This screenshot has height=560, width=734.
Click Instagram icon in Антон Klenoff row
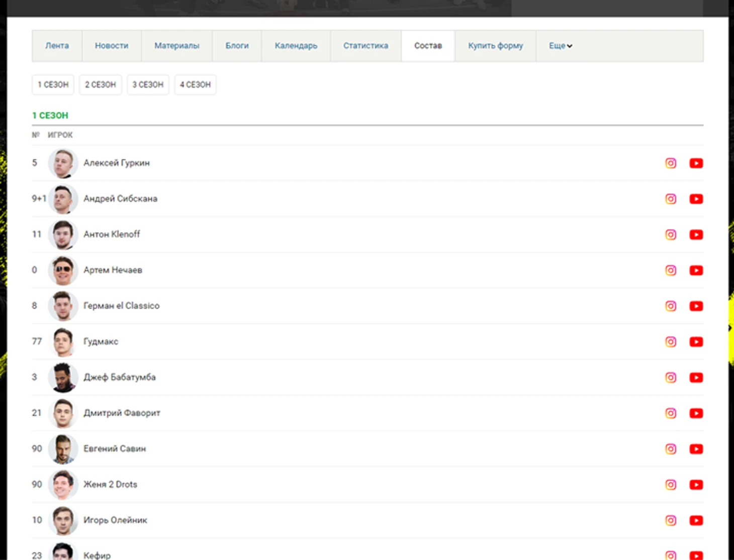coord(671,235)
